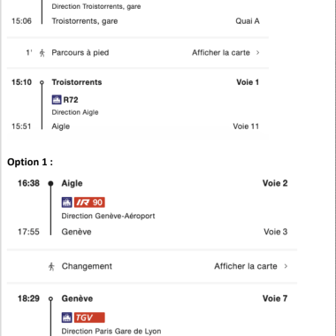
Task: Expand map chevron in Changement row
Action: pos(286,266)
